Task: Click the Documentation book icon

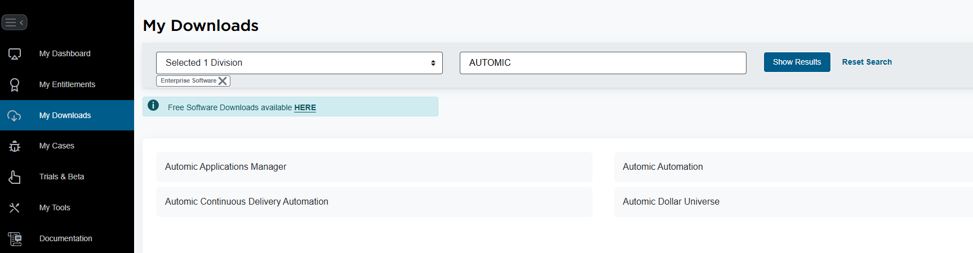Action: (x=15, y=239)
